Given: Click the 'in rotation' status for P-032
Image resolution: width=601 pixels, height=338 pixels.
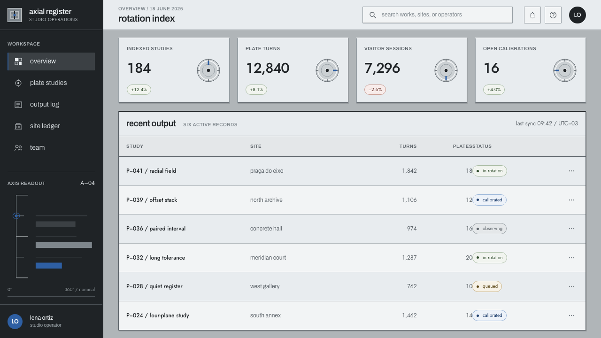Looking at the screenshot, I should point(490,258).
